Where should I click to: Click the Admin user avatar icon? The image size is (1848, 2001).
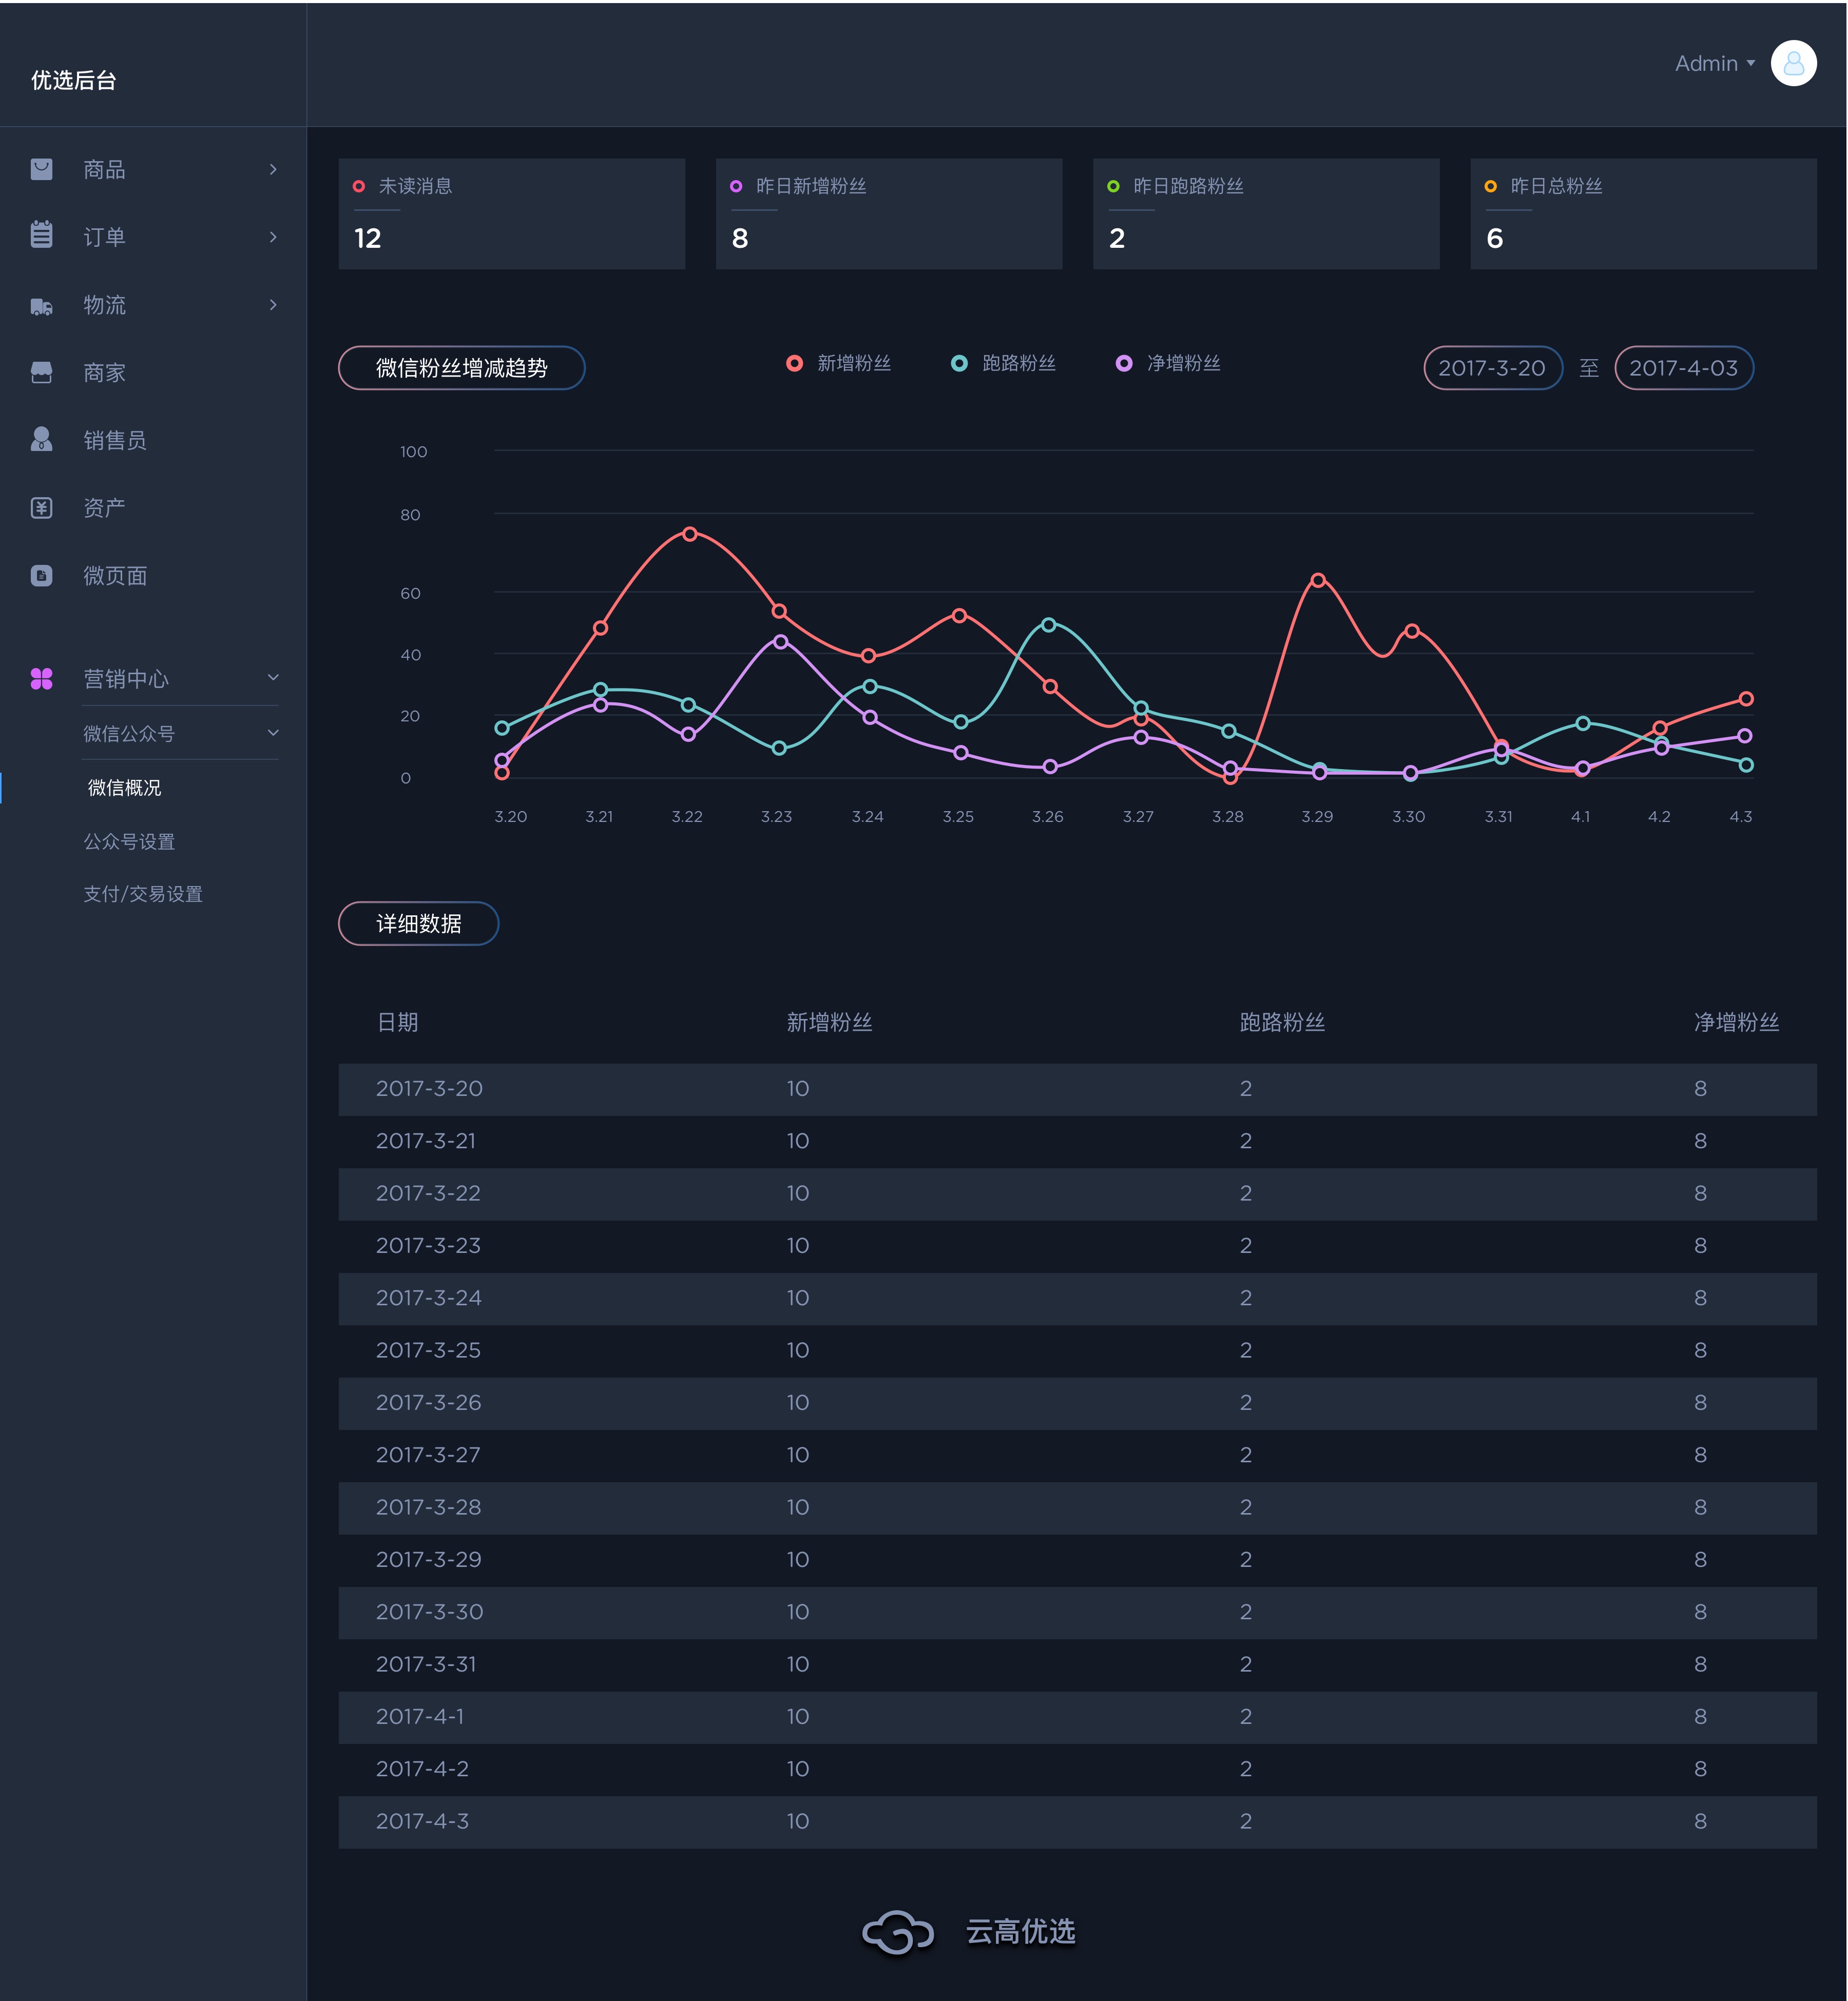(x=1793, y=63)
